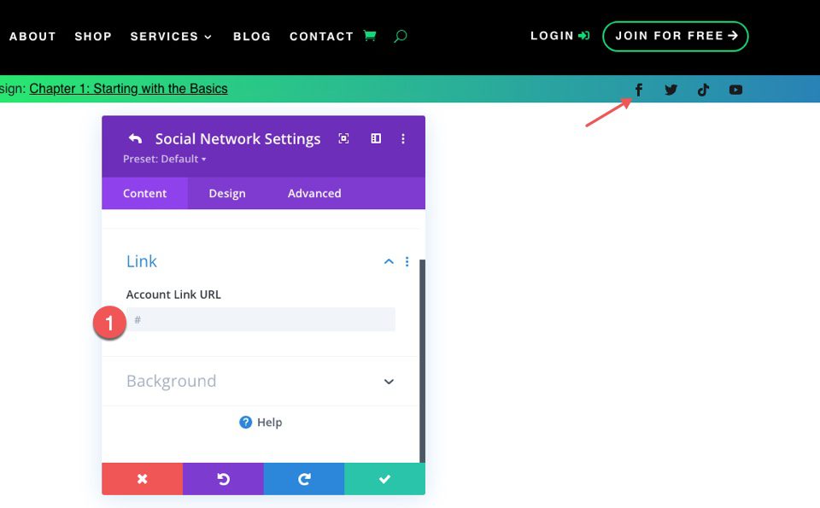Switch to the Design tab
Viewport: 820px width, 508px height.
(226, 193)
